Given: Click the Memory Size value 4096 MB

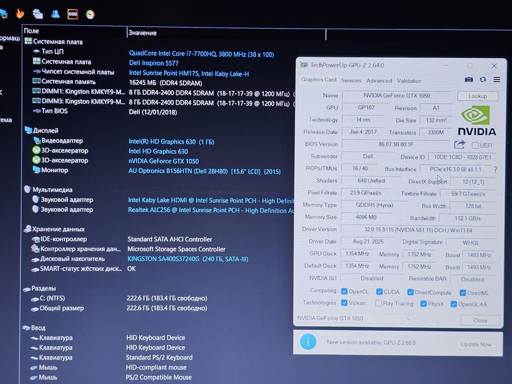Looking at the screenshot, I should 366,217.
